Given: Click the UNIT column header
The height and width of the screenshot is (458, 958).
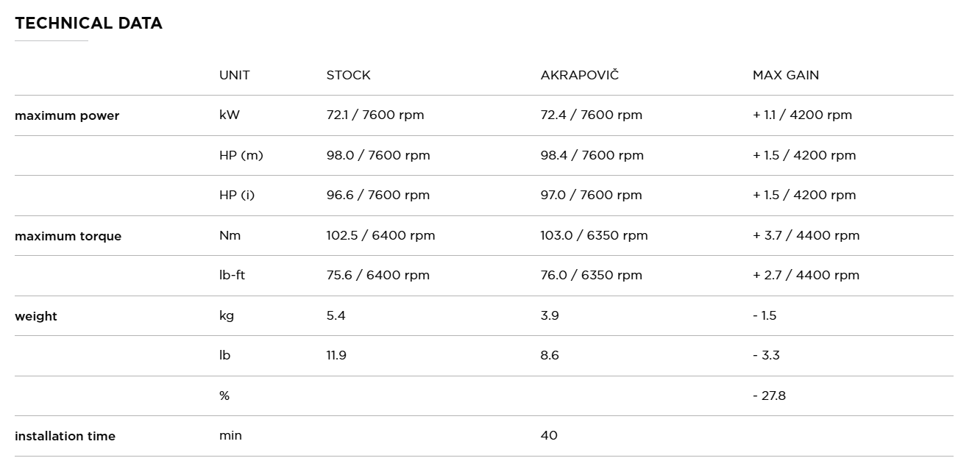Looking at the screenshot, I should [234, 75].
